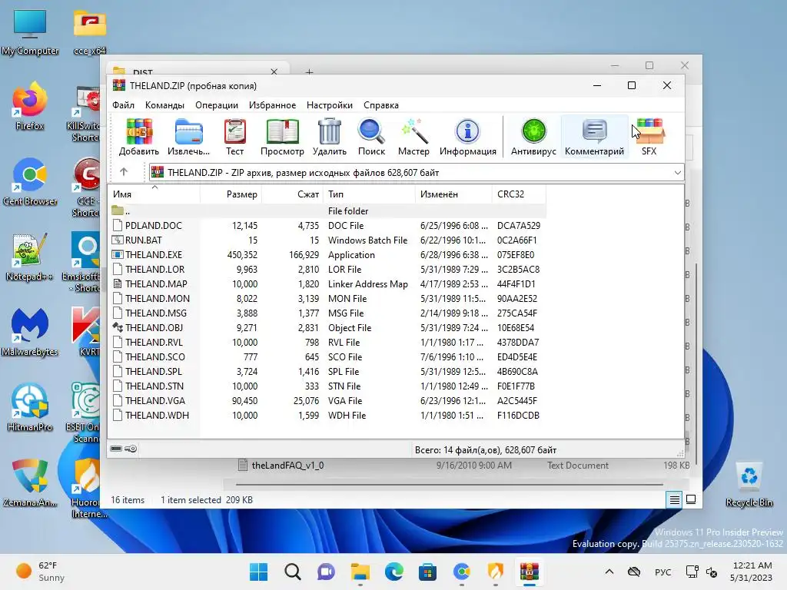
Task: Open Zemana AntiMalware desktop shortcut
Action: tap(30, 483)
